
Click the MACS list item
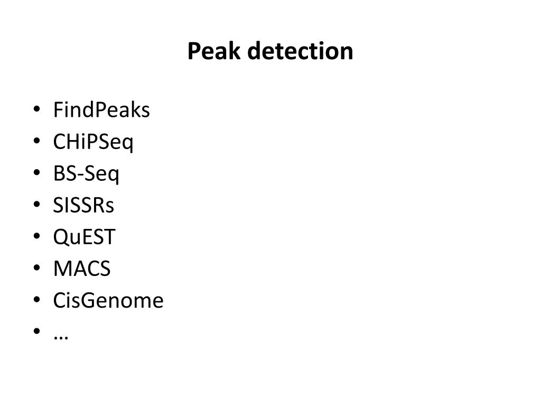coord(82,269)
